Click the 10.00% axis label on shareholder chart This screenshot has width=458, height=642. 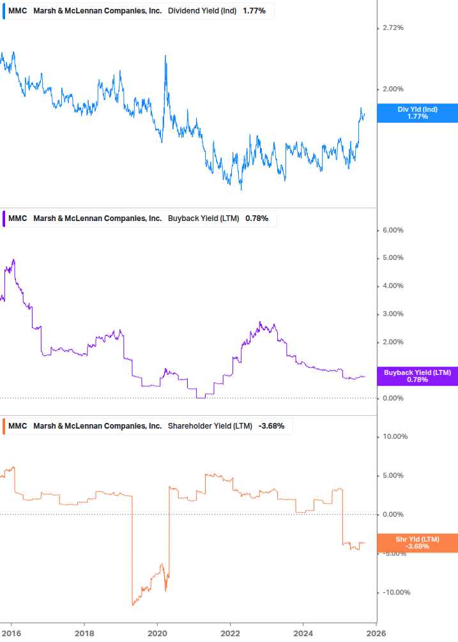pos(395,436)
